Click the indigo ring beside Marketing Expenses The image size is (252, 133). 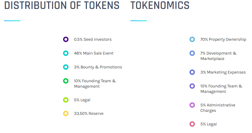192,72
